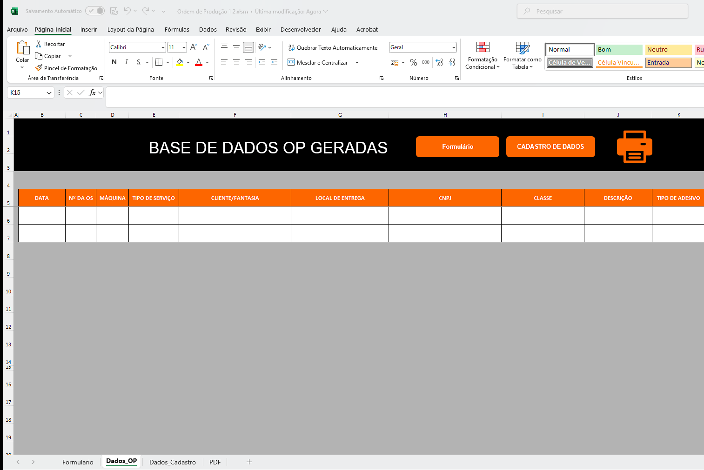Image resolution: width=704 pixels, height=470 pixels.
Task: Click the Colar clipboard icon
Action: tap(22, 48)
